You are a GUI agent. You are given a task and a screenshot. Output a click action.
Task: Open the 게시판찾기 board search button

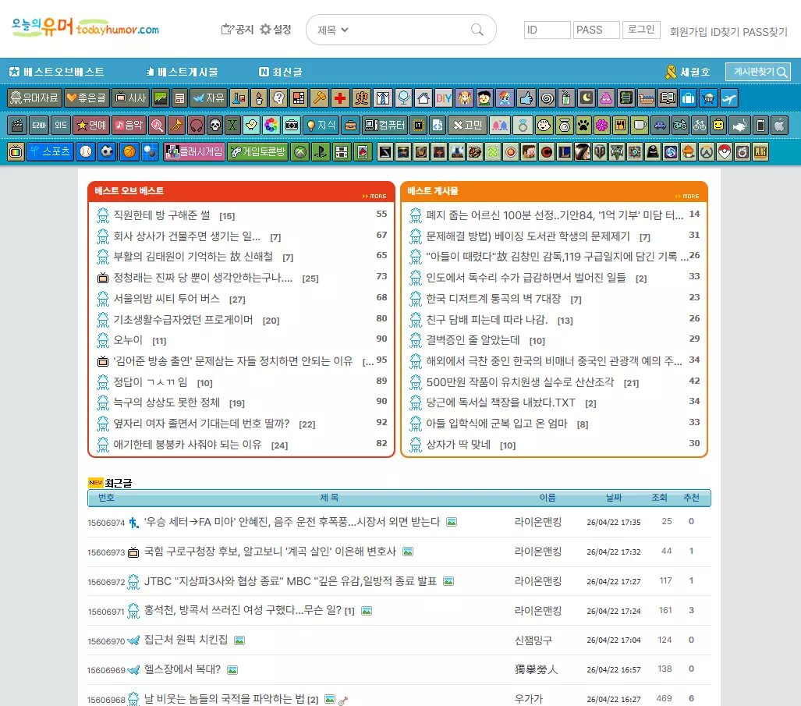pos(758,72)
